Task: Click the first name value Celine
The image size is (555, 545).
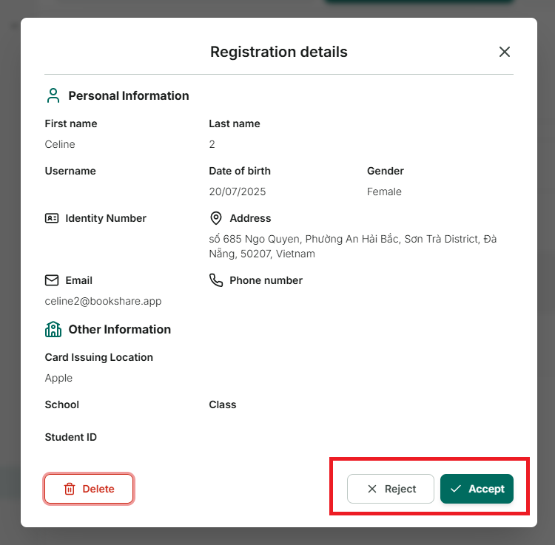Action: click(x=60, y=144)
